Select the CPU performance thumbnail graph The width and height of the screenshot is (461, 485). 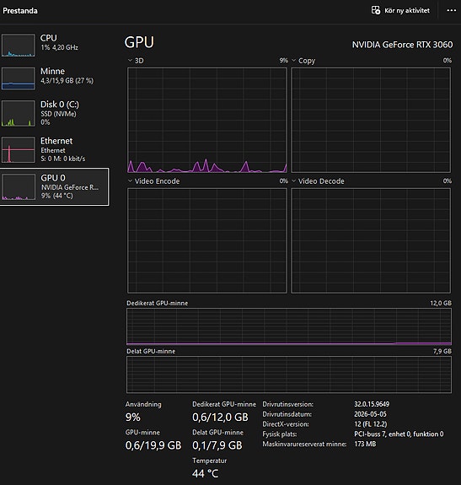tap(19, 46)
